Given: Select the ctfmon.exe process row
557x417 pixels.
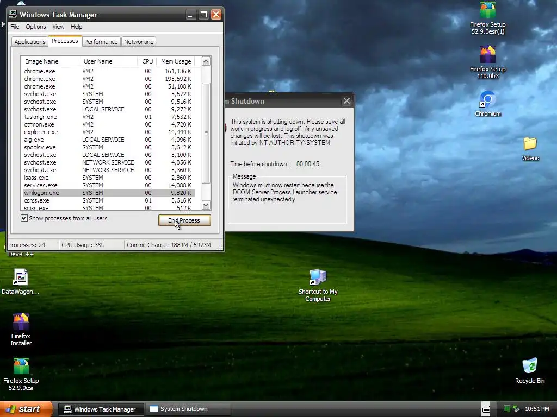Looking at the screenshot, I should pyautogui.click(x=108, y=124).
